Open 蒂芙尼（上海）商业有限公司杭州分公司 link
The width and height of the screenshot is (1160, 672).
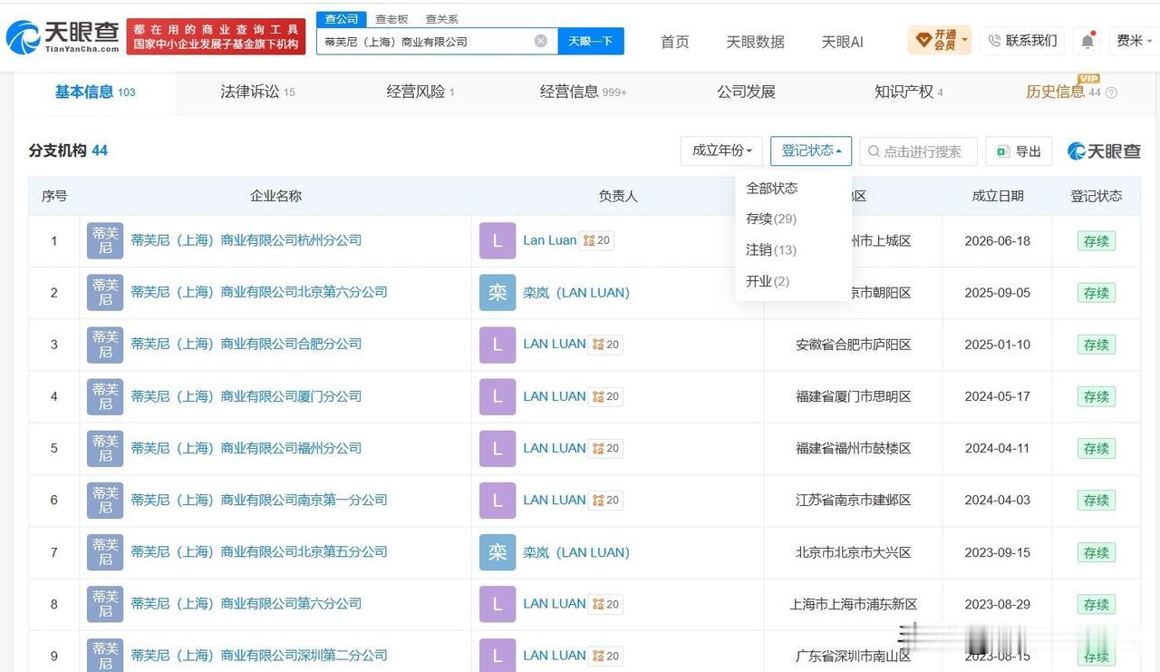(246, 240)
